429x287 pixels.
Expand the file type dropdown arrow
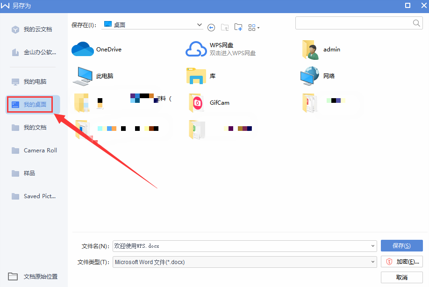pos(372,262)
